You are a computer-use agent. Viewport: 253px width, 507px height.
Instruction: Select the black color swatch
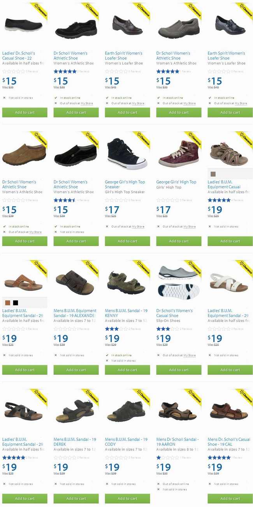coord(16,303)
